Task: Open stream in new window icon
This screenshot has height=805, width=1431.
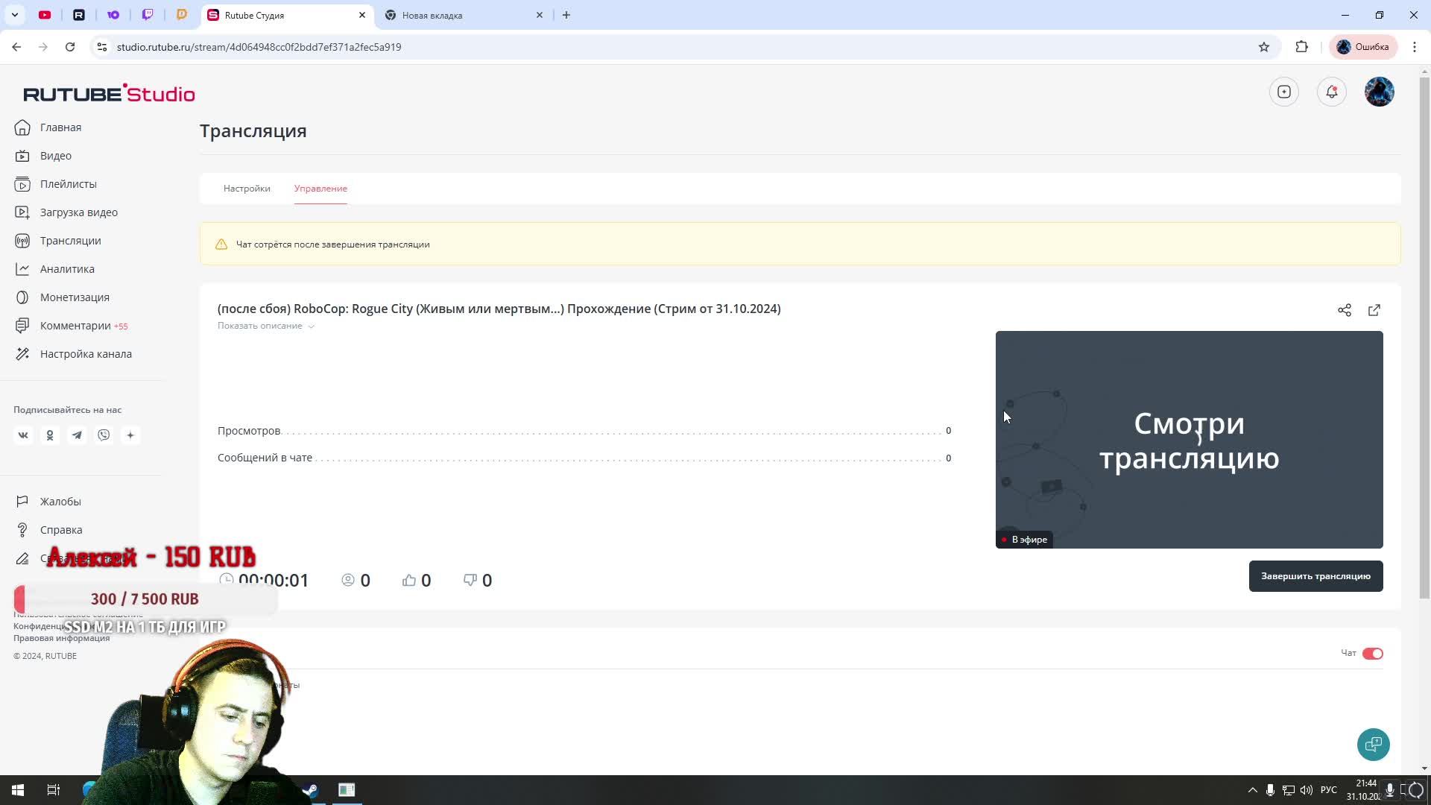Action: pyautogui.click(x=1374, y=310)
